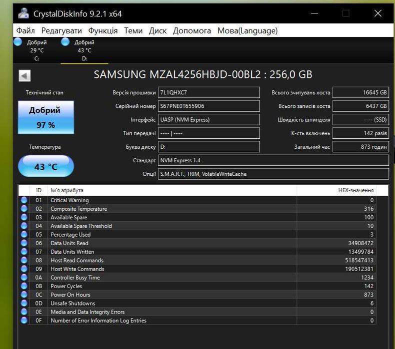
Task: Click the value 34908472 for Data Units Read
Action: [x=360, y=243]
